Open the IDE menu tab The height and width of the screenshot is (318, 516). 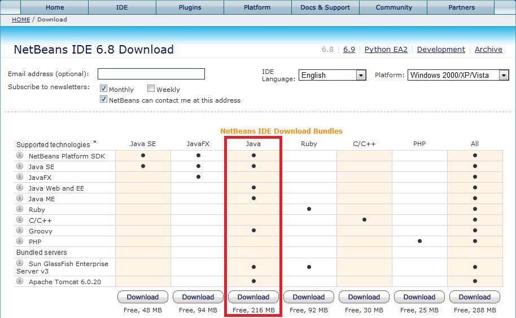tap(122, 7)
